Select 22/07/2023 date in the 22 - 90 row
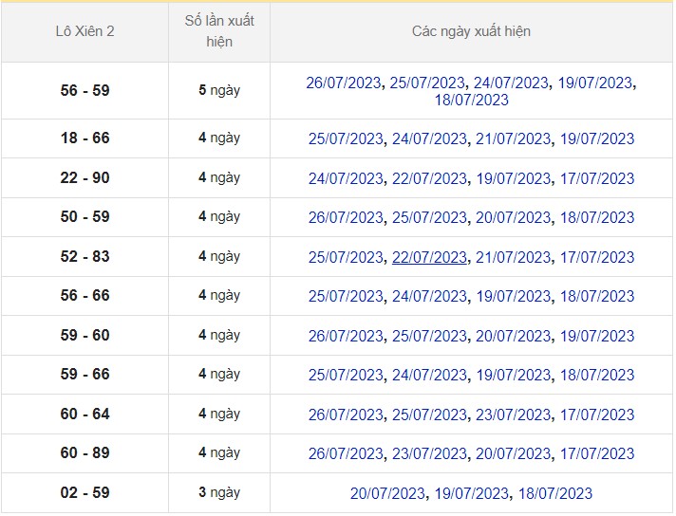 click(x=429, y=178)
